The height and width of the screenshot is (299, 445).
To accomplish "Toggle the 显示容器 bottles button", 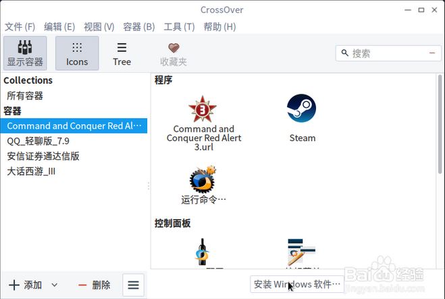I will [25, 53].
